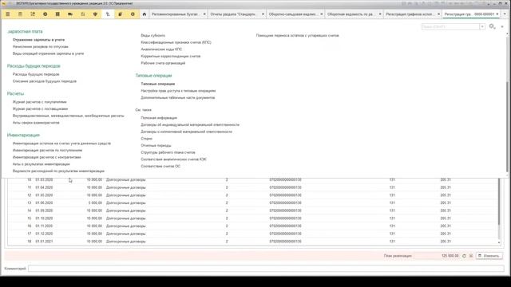Go to the Home page icon
The width and height of the screenshot is (511, 287).
[145, 14]
